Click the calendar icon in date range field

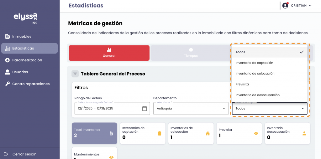pyautogui.click(x=145, y=109)
